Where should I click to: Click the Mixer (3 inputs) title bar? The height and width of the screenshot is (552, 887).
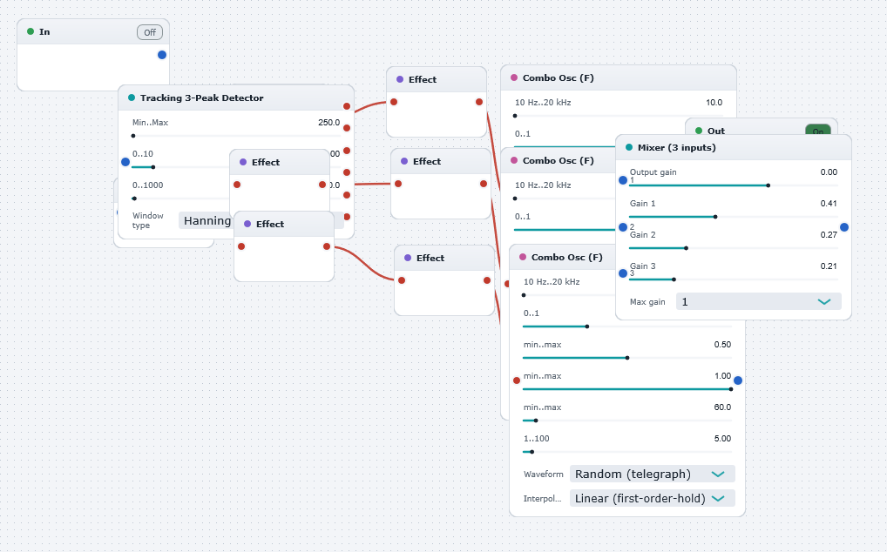[734, 147]
